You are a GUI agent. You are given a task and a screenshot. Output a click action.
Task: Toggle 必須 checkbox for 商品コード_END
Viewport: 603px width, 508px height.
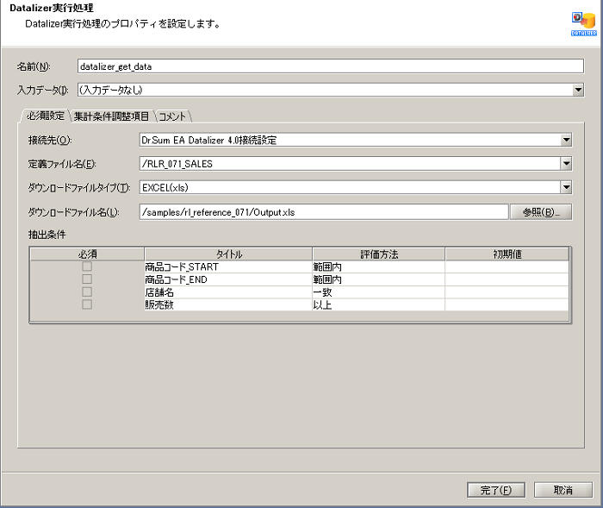pos(86,279)
